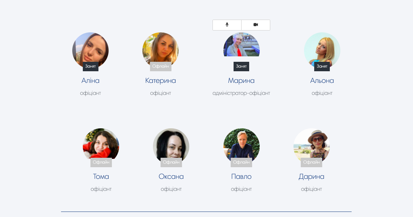The height and width of the screenshot is (217, 413).
Task: Click the video camera icon above Марина
Action: 256,25
